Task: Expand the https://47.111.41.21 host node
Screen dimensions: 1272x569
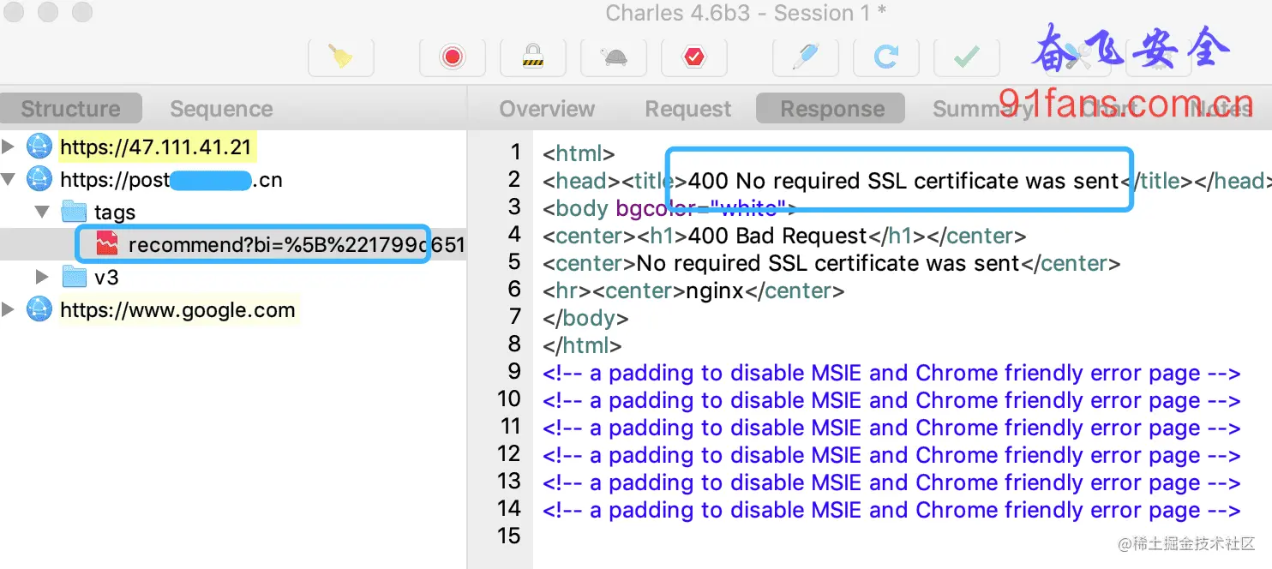Action: (9, 147)
